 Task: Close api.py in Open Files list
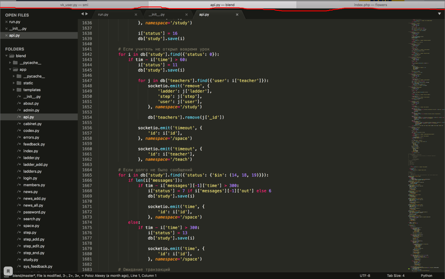point(6,35)
